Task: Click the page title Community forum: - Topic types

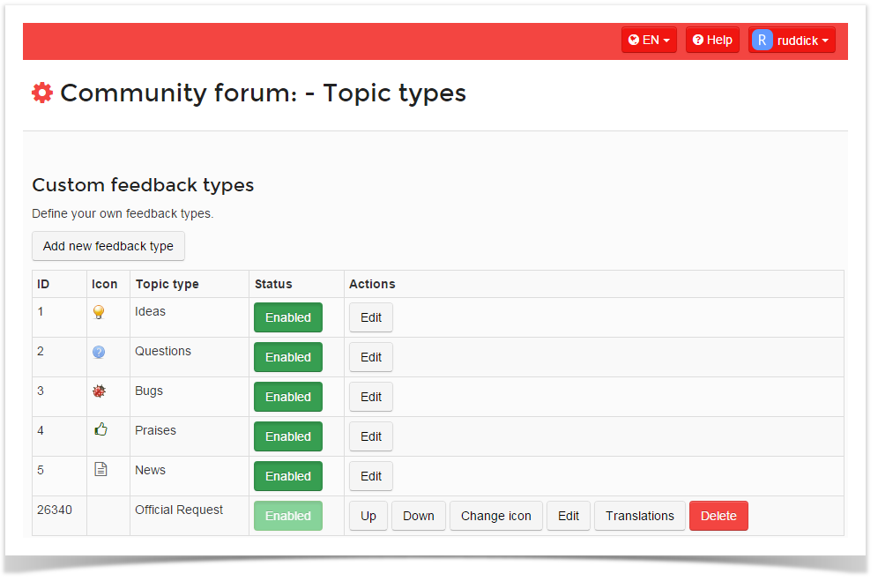Action: pyautogui.click(x=264, y=93)
